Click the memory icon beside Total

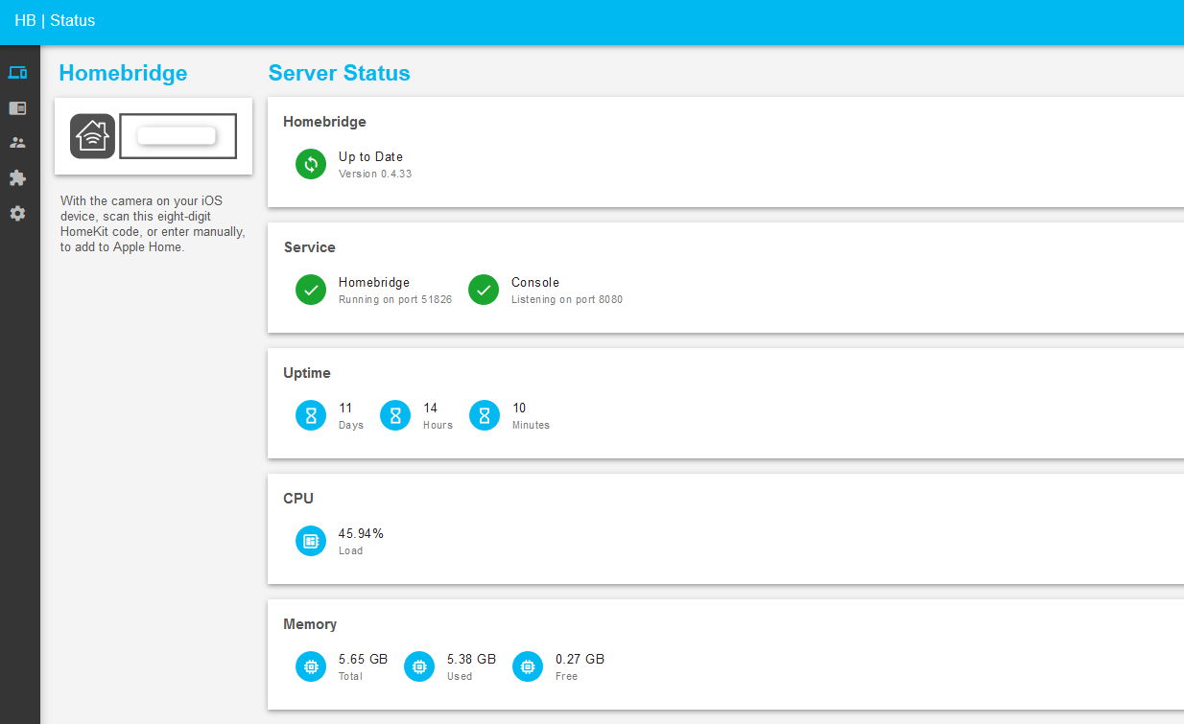coord(311,666)
